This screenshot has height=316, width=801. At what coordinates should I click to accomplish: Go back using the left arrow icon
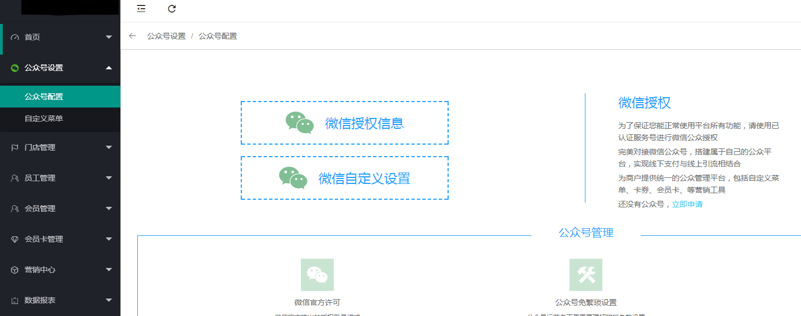click(x=132, y=36)
